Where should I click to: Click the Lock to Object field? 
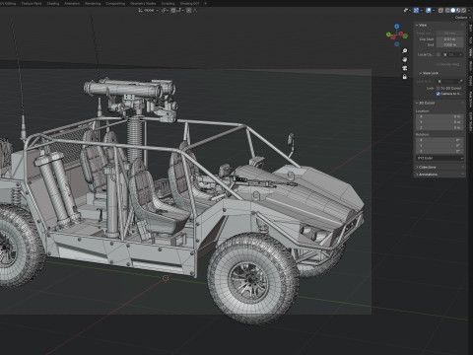pos(450,81)
